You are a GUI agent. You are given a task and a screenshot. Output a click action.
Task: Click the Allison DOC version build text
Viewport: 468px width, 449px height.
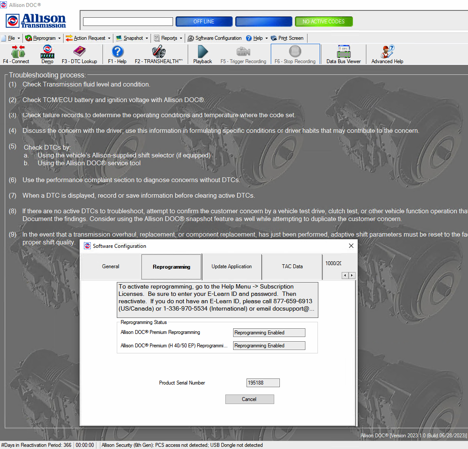click(414, 436)
